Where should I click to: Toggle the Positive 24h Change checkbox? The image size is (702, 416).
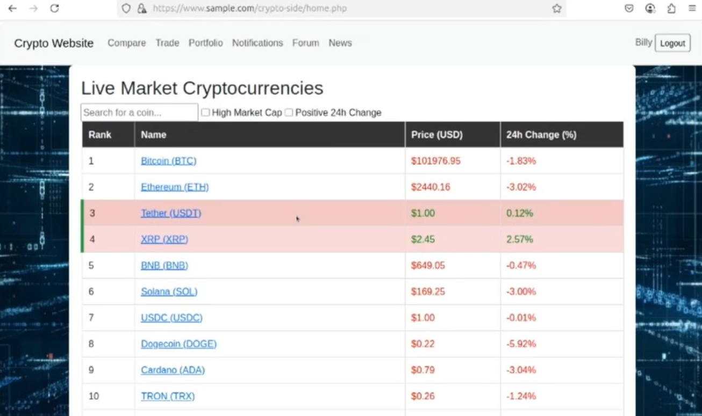(x=289, y=113)
